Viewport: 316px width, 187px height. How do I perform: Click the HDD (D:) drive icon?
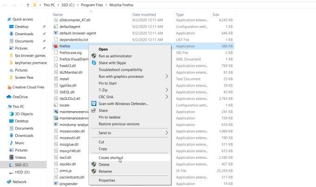(12, 172)
